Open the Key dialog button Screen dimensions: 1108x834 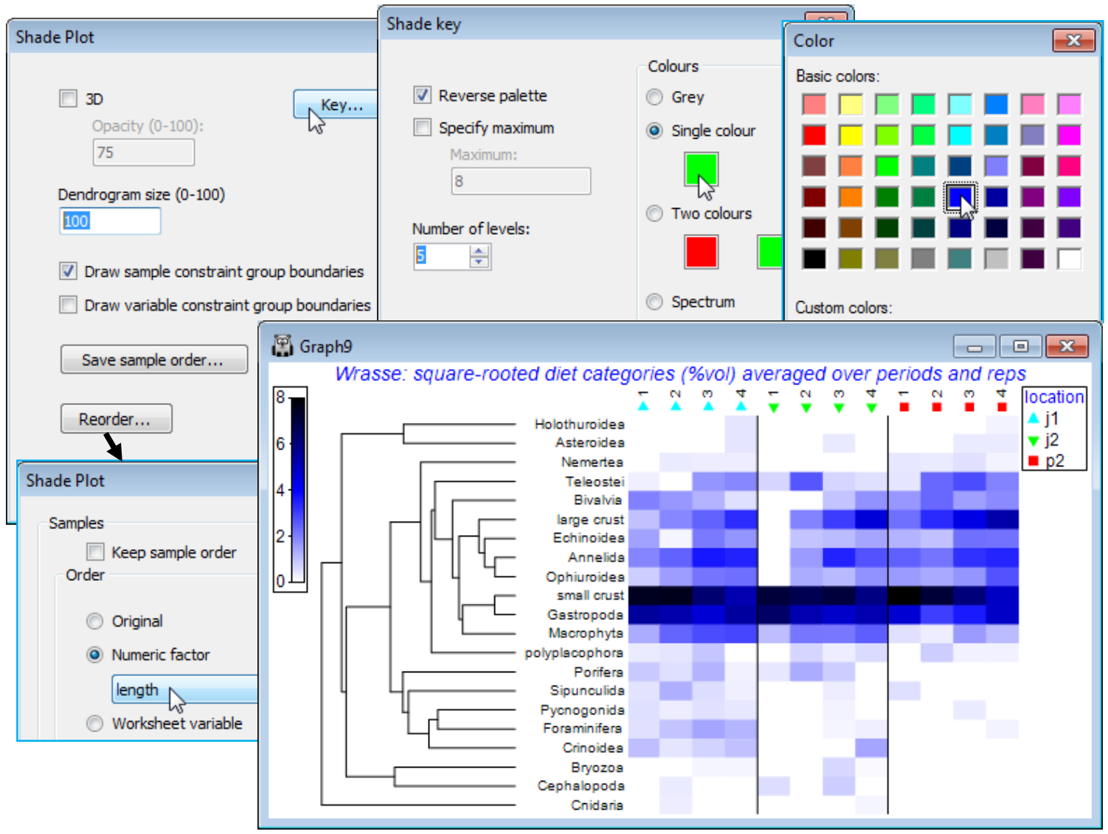click(336, 105)
